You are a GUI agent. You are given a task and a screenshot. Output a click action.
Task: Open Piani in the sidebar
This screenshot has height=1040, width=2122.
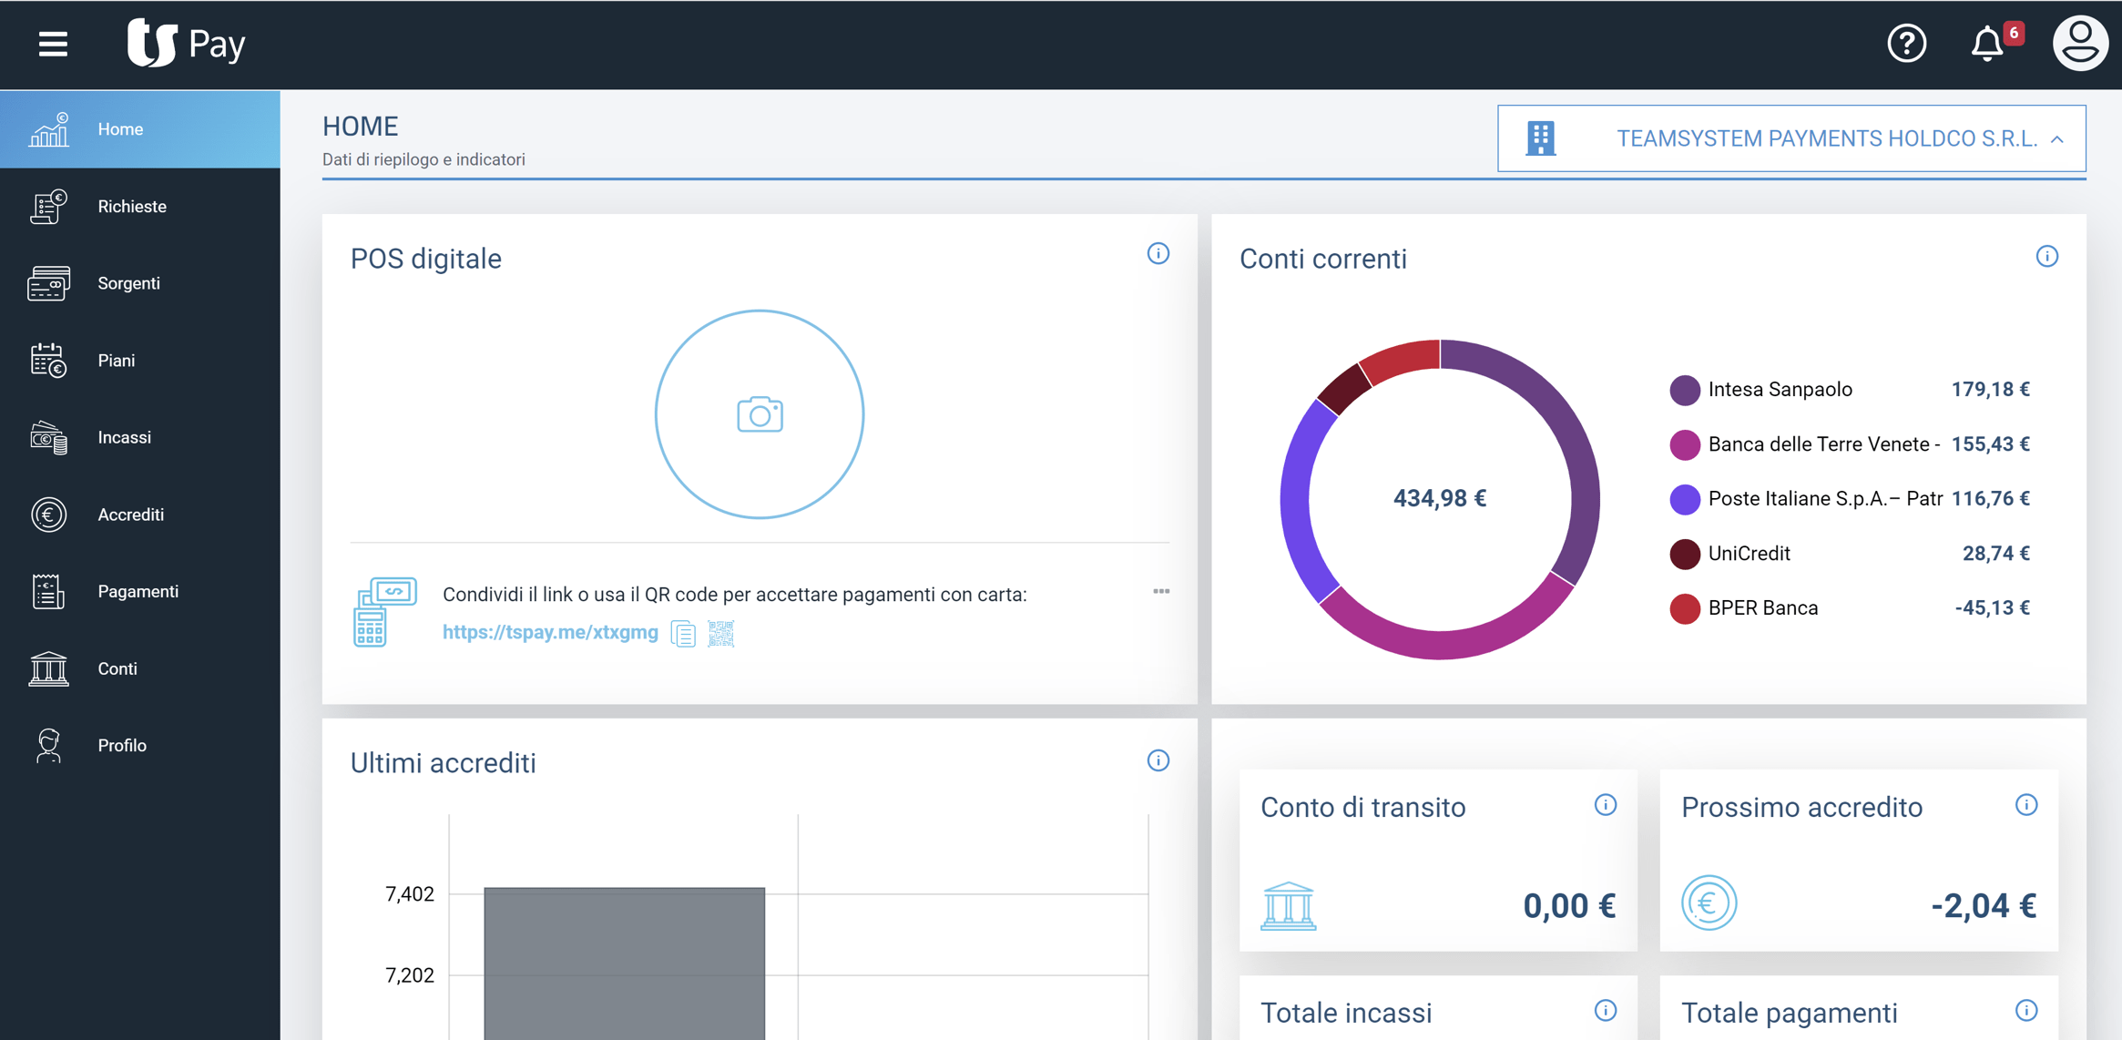pos(140,361)
